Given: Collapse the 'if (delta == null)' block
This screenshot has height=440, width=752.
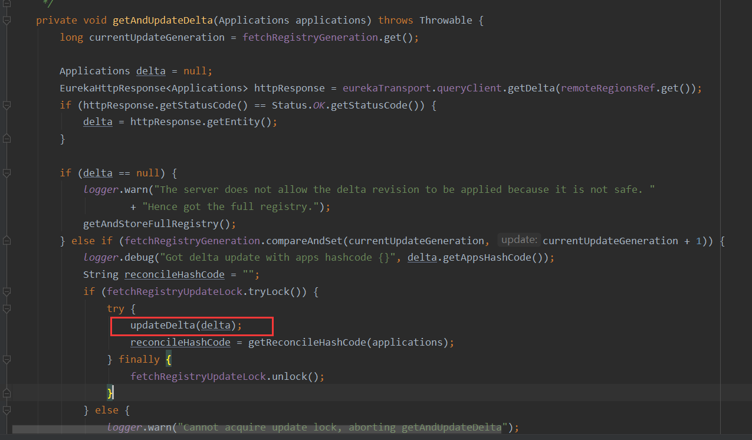Looking at the screenshot, I should click(x=6, y=173).
